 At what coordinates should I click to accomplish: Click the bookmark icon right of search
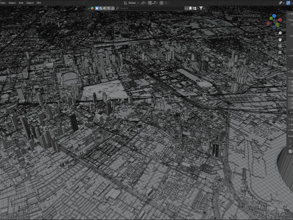point(190,8)
